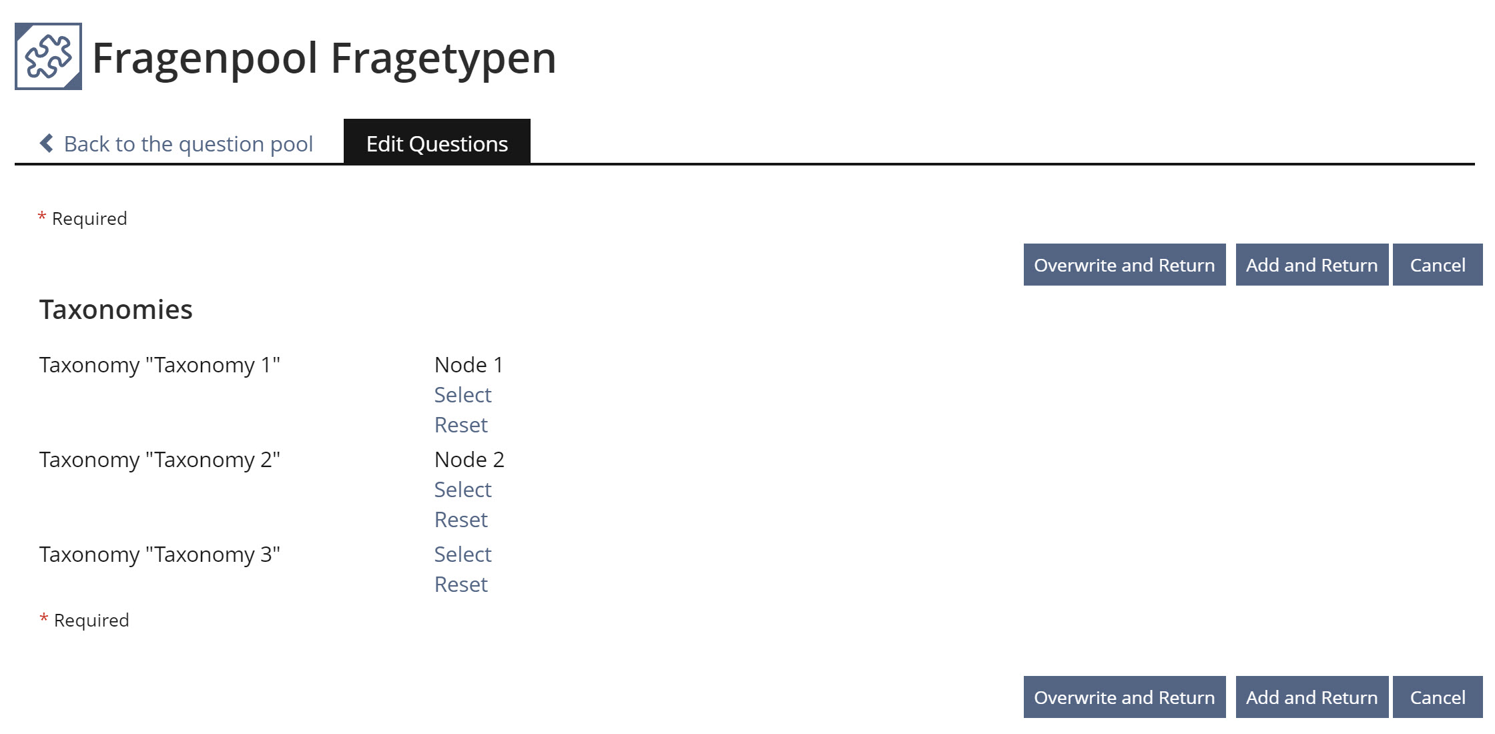1495x734 pixels.
Task: Hit the bottom Cancel button
Action: 1437,697
